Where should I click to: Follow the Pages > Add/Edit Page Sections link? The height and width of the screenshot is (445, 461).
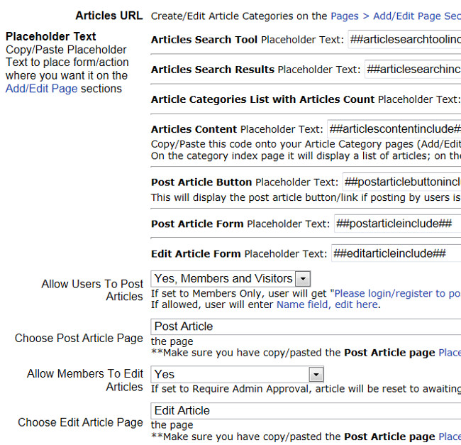click(x=395, y=16)
